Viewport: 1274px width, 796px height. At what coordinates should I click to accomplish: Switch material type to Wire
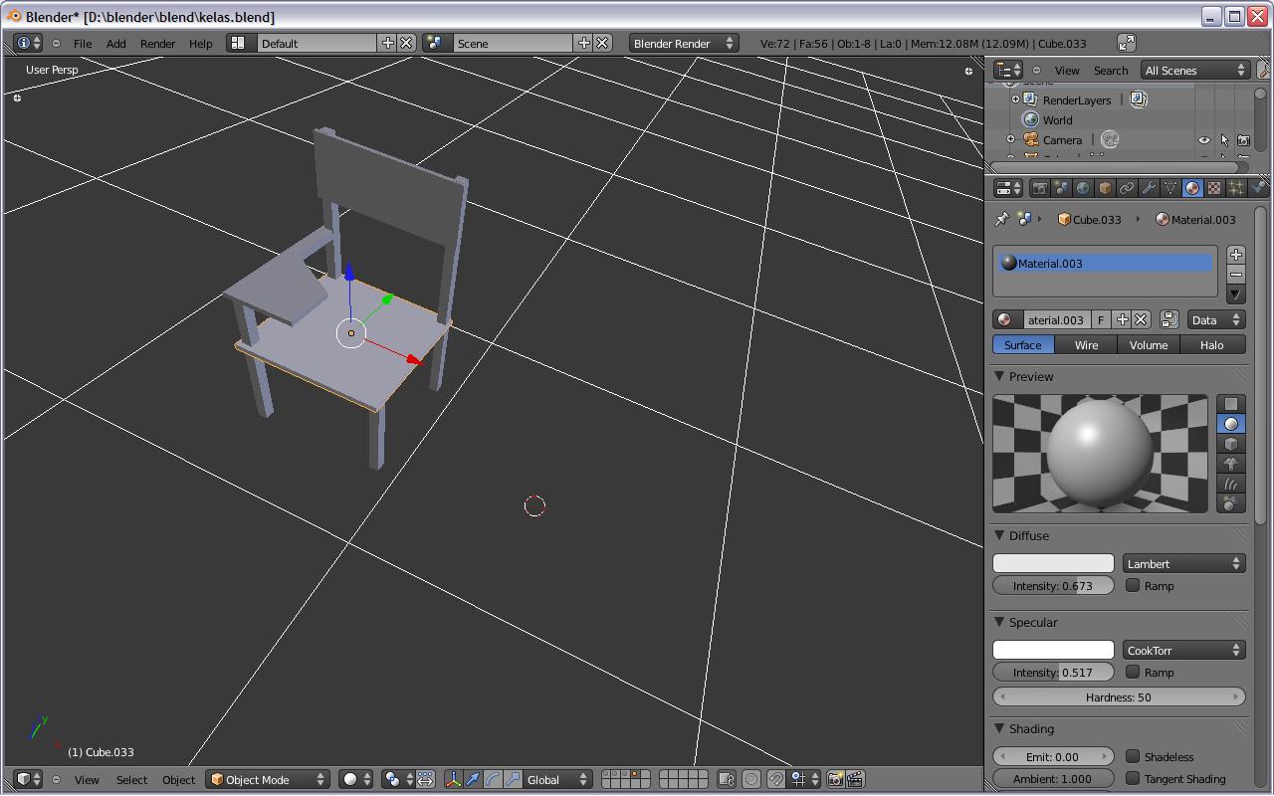click(x=1086, y=344)
